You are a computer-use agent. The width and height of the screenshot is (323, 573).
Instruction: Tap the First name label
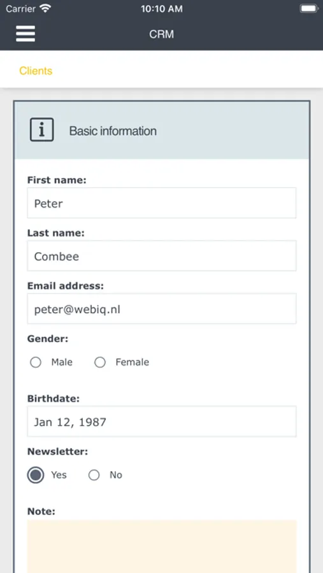coord(57,180)
